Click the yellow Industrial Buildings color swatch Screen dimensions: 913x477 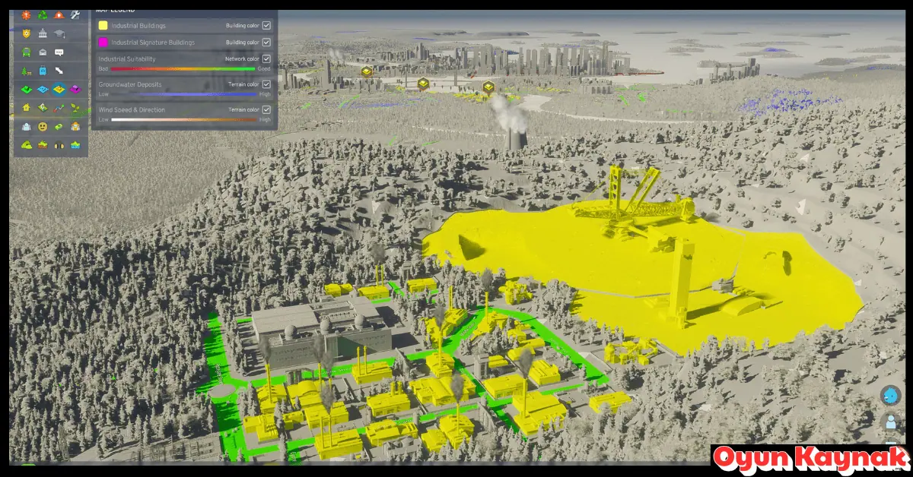(102, 25)
